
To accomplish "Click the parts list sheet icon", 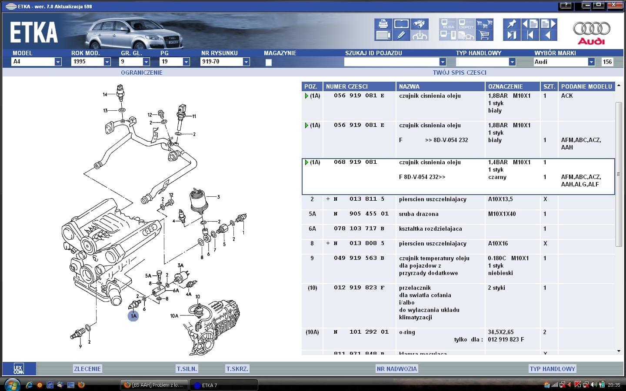I will pyautogui.click(x=383, y=35).
